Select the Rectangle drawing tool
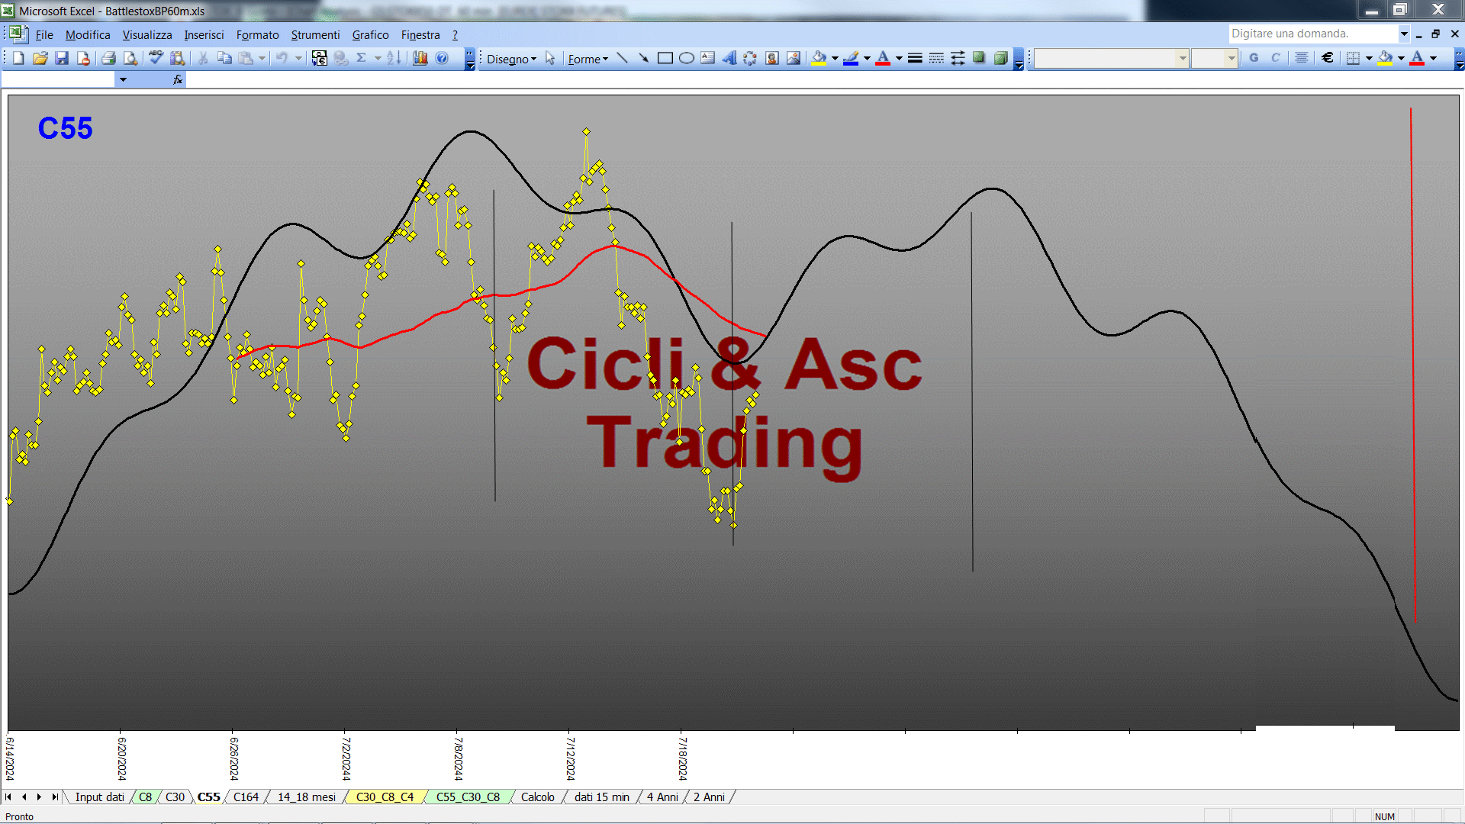Image resolution: width=1465 pixels, height=824 pixels. (x=665, y=58)
